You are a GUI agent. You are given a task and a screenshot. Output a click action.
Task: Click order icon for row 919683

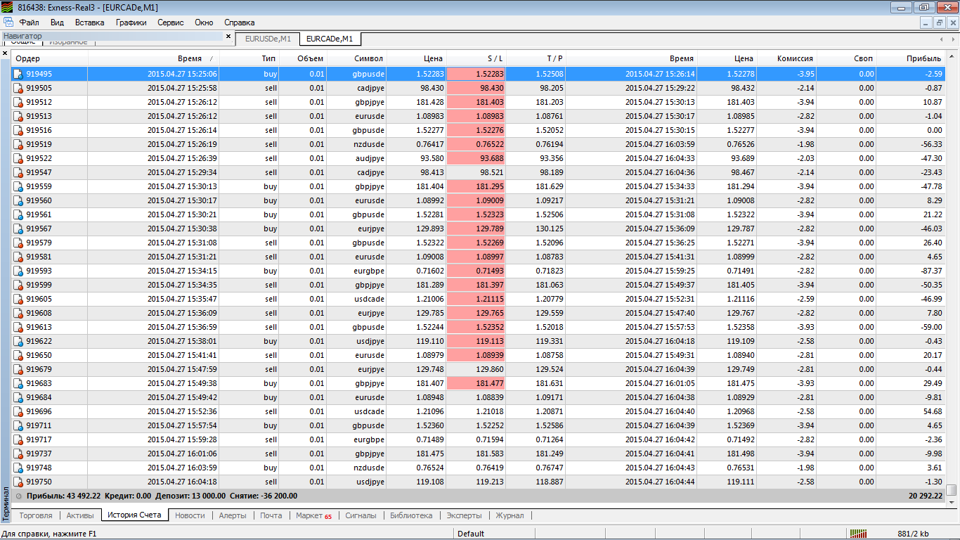tap(18, 383)
